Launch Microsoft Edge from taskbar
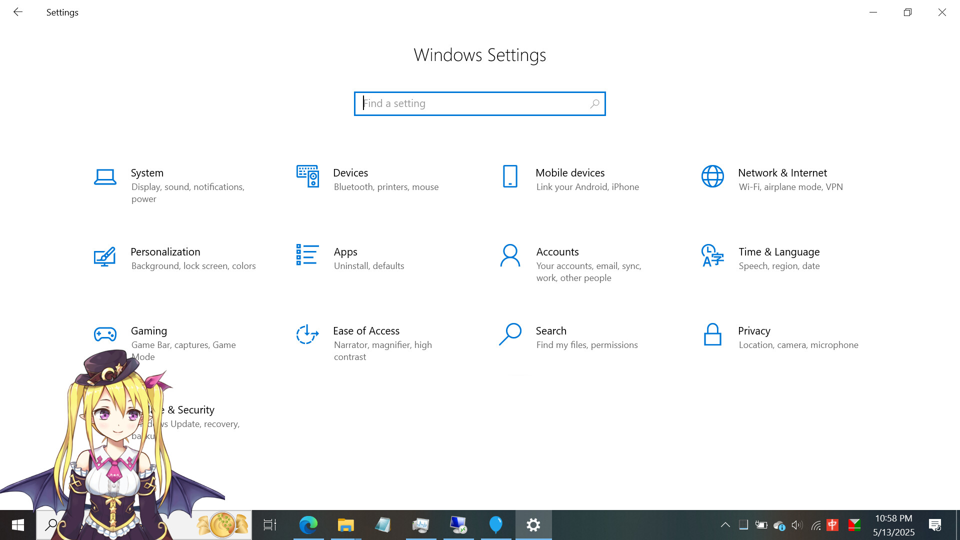Image resolution: width=960 pixels, height=540 pixels. click(x=308, y=525)
